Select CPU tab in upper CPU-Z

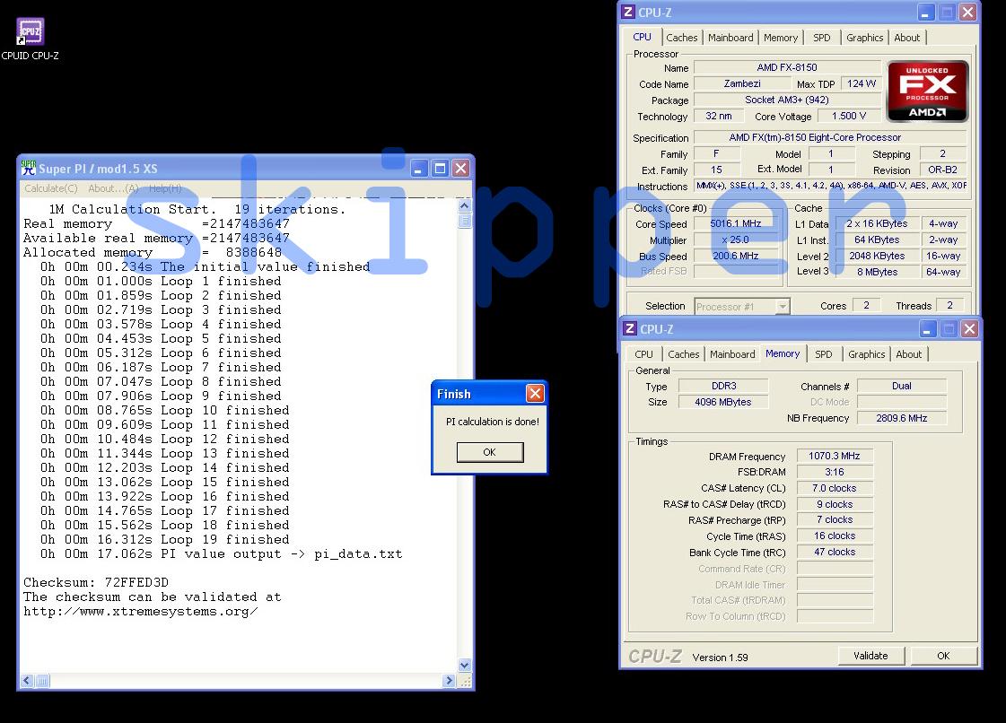tap(643, 37)
